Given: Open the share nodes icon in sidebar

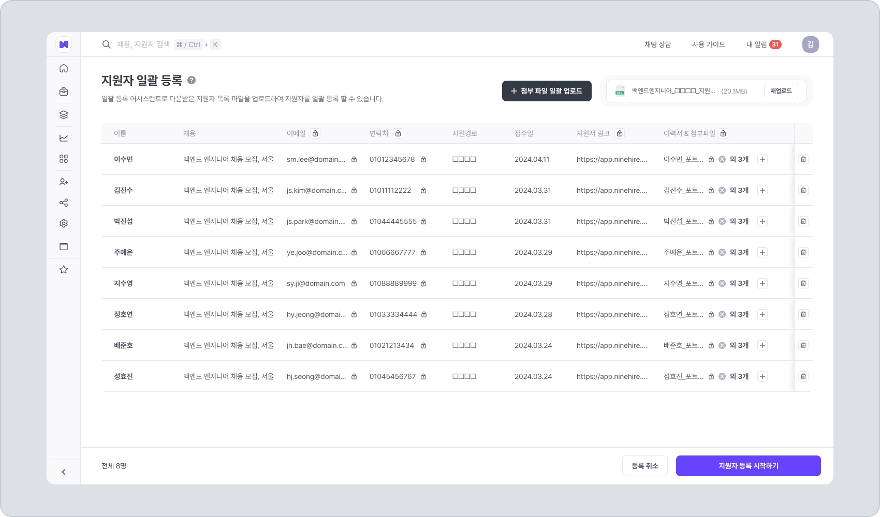Looking at the screenshot, I should coord(64,203).
